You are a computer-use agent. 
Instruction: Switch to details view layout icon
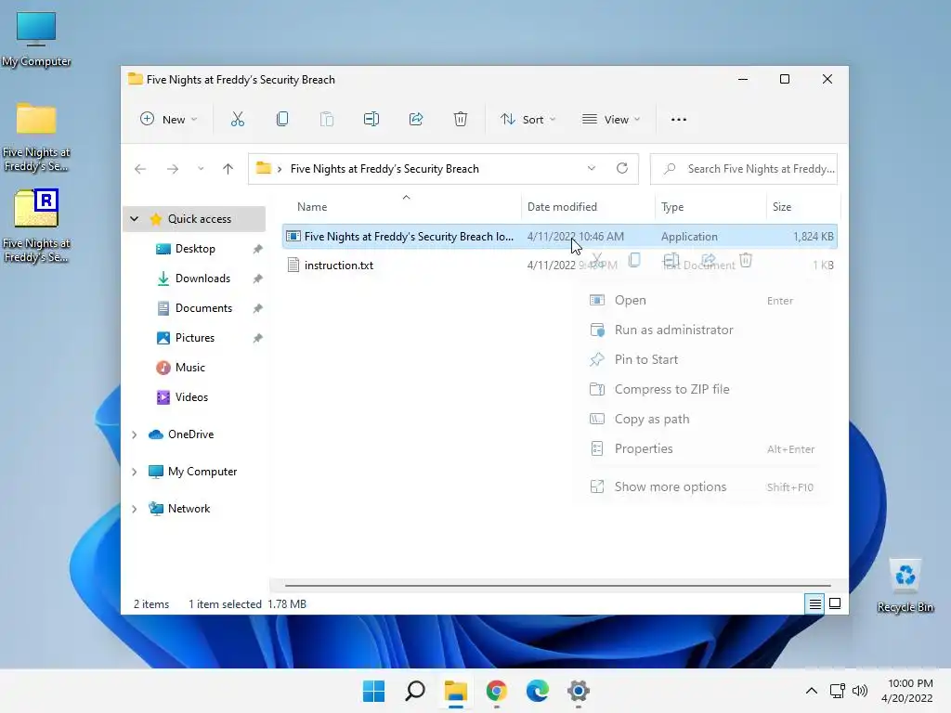[x=814, y=603]
